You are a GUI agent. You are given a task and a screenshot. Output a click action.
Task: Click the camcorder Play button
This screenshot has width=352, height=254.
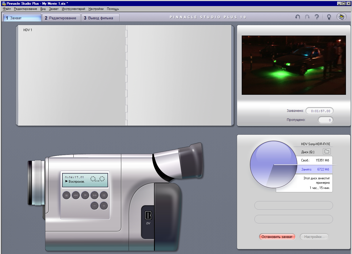pos(85,195)
